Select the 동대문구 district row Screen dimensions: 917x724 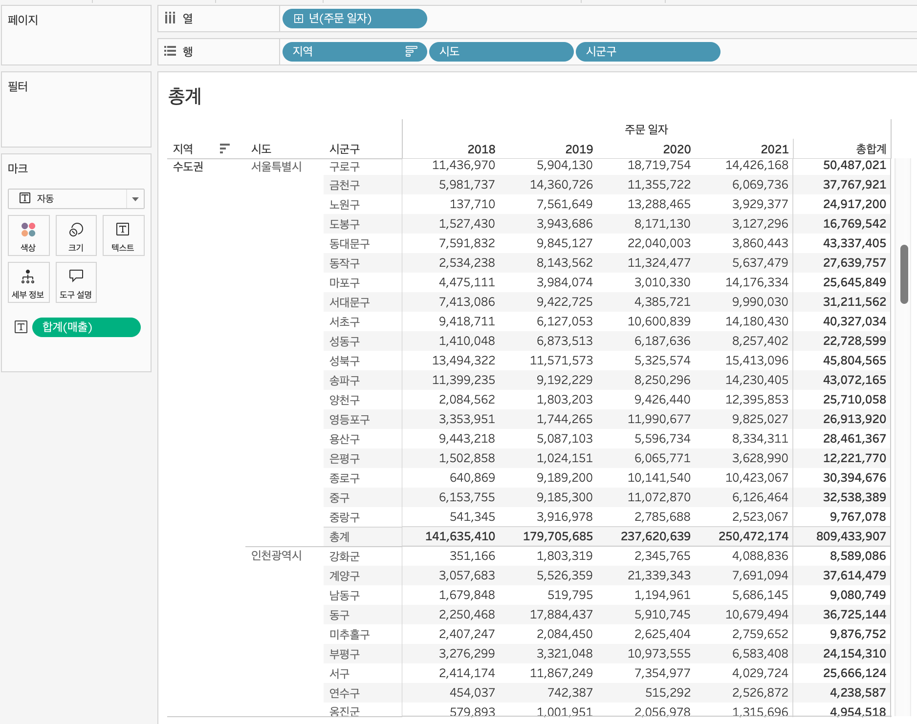tap(349, 243)
